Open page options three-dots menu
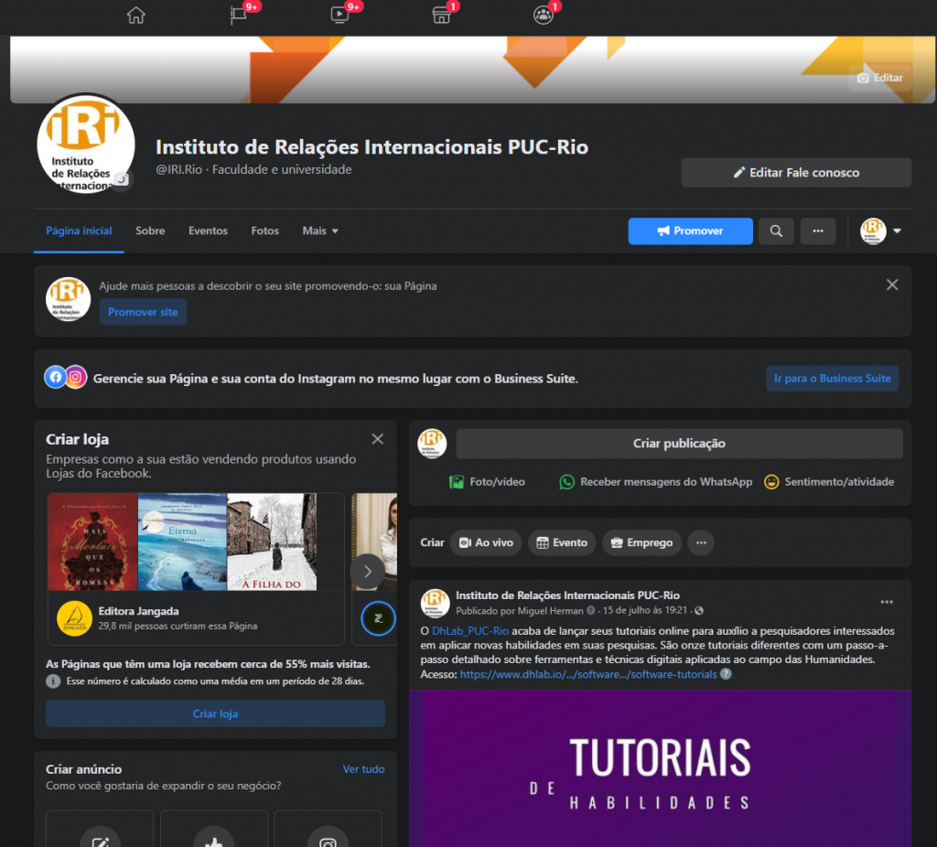 pos(818,231)
